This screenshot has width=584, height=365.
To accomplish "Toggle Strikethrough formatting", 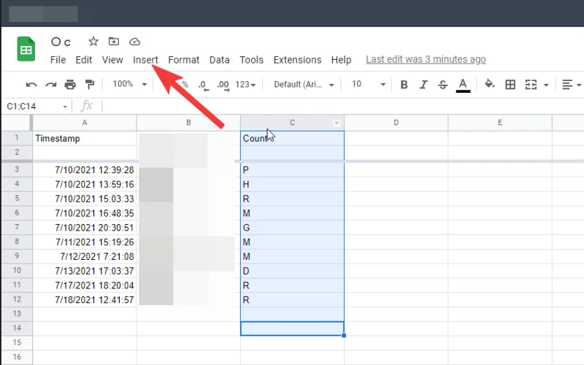I will click(x=442, y=85).
